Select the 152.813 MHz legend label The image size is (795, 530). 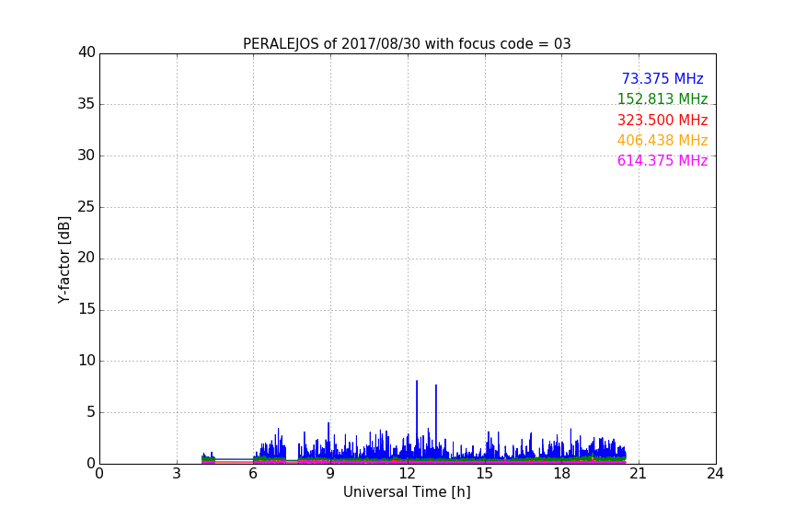(x=662, y=98)
